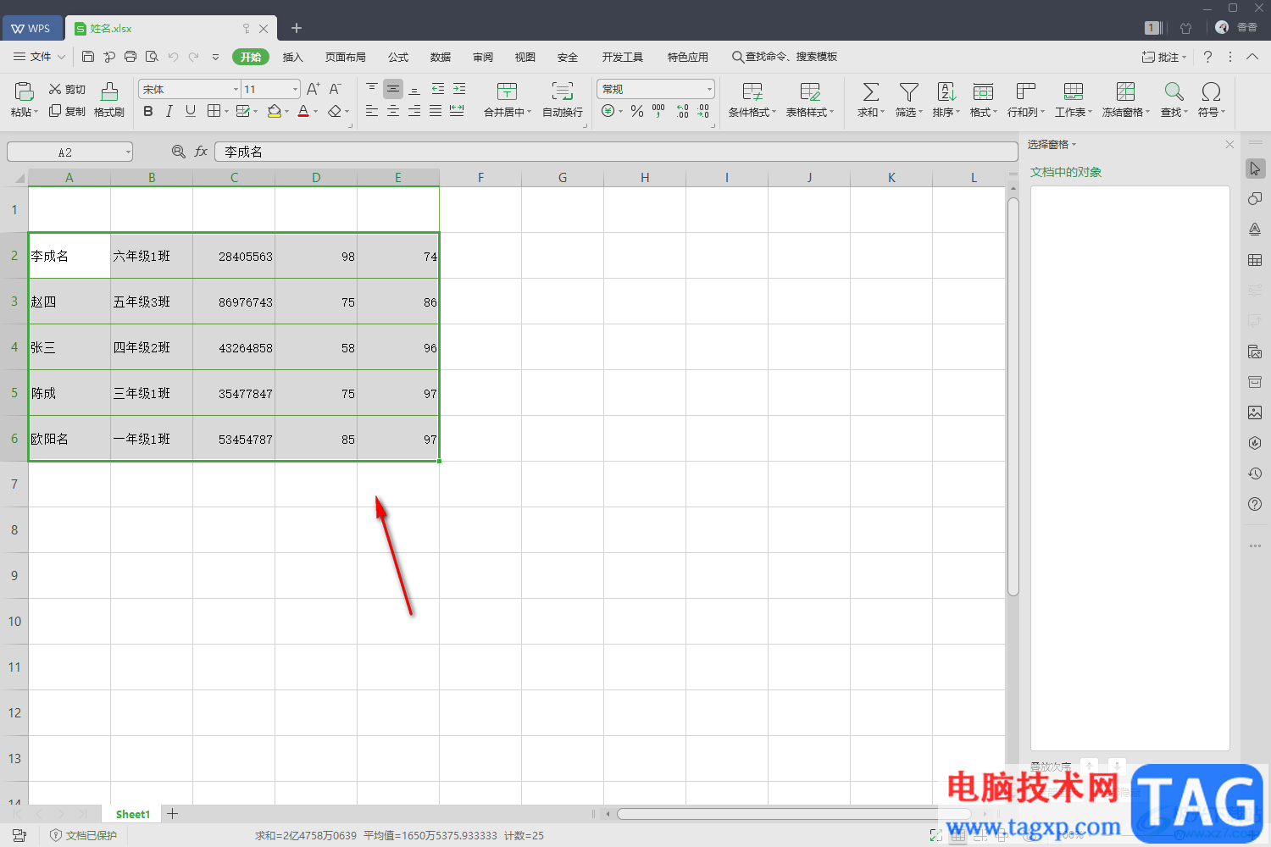Viewport: 1271px width, 847px height.
Task: Open the 文件 menu dropdown
Action: [40, 57]
